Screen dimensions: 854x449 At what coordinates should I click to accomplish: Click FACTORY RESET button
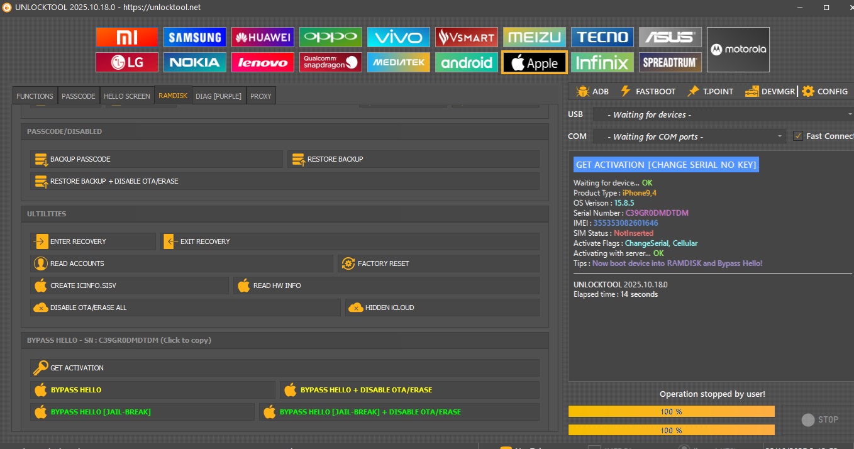pos(438,263)
